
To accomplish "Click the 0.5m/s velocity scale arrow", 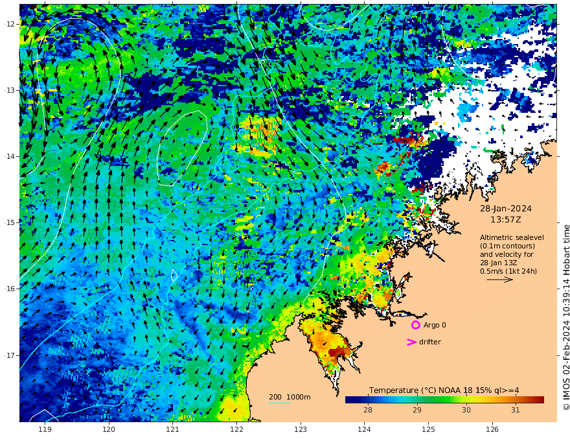I will pyautogui.click(x=500, y=280).
